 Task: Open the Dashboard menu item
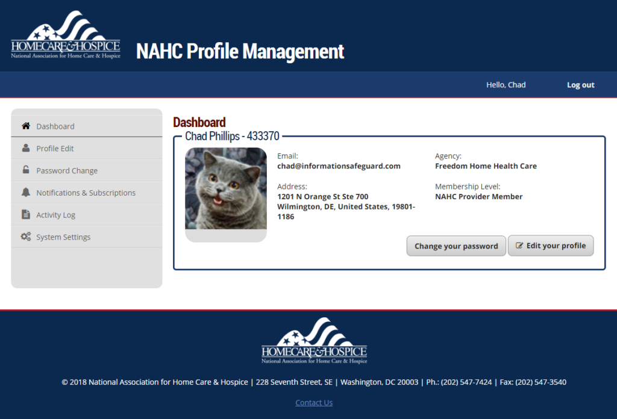[x=55, y=126]
